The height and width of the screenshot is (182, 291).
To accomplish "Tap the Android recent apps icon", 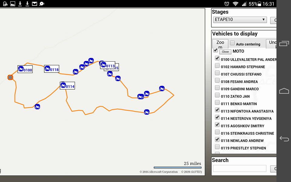I will tap(284, 44).
